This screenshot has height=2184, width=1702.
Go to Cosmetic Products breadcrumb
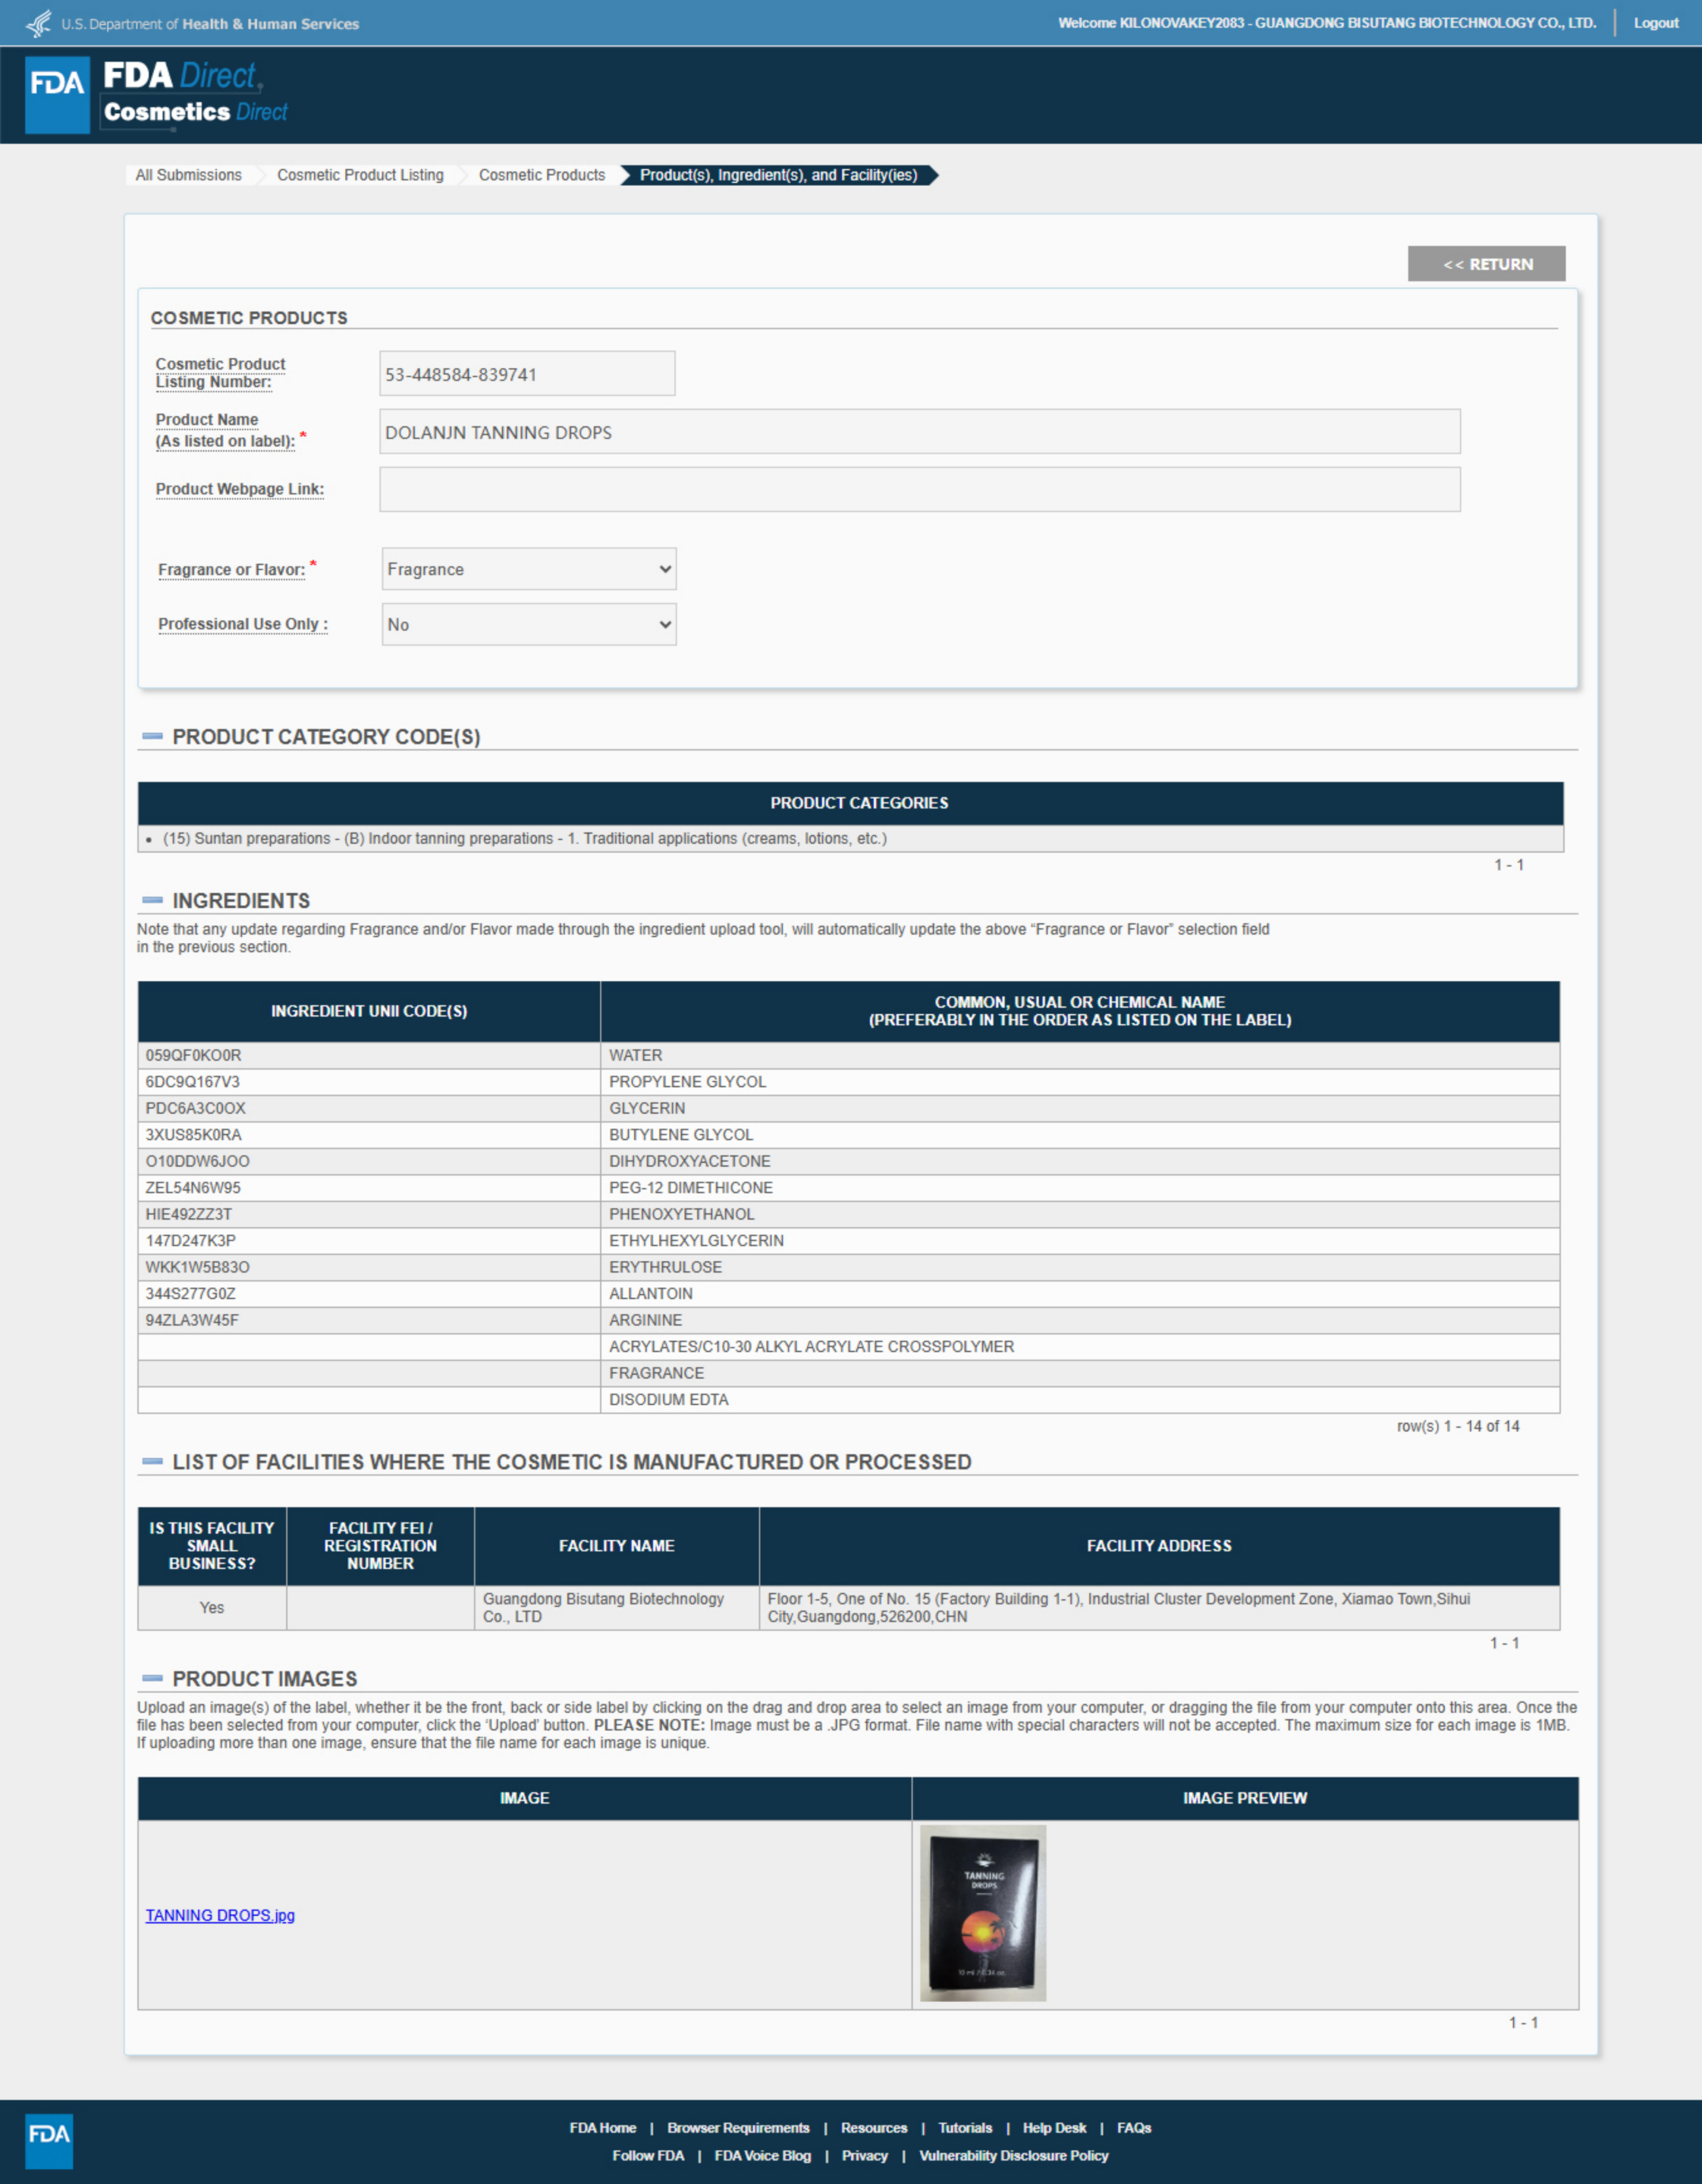[x=541, y=175]
